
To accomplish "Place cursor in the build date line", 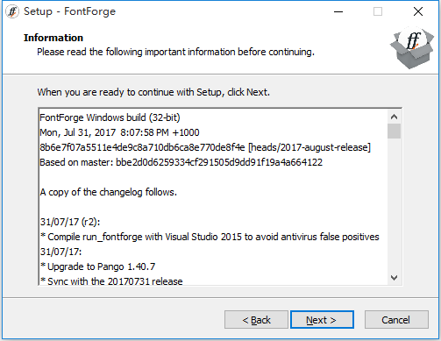I will click(x=119, y=132).
